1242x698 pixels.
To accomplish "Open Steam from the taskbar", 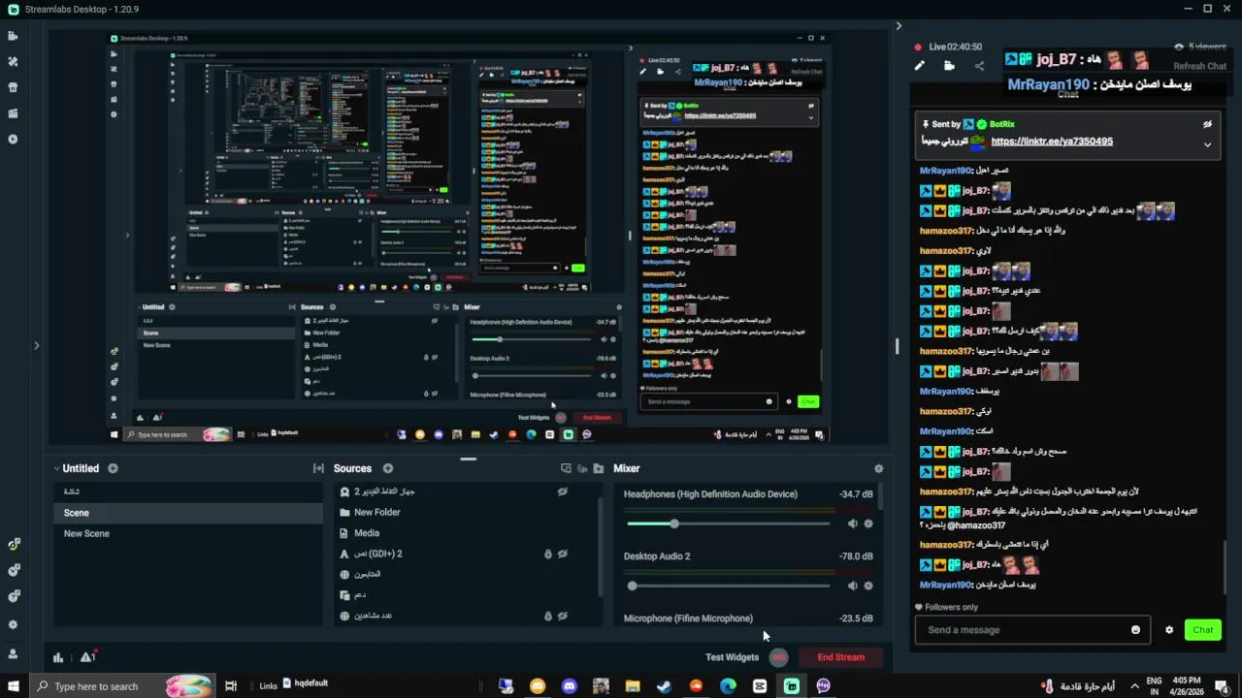I will (664, 686).
